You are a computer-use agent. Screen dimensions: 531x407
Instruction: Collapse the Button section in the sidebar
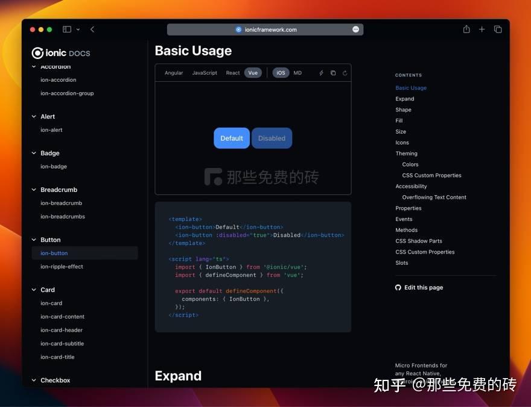[x=34, y=240]
